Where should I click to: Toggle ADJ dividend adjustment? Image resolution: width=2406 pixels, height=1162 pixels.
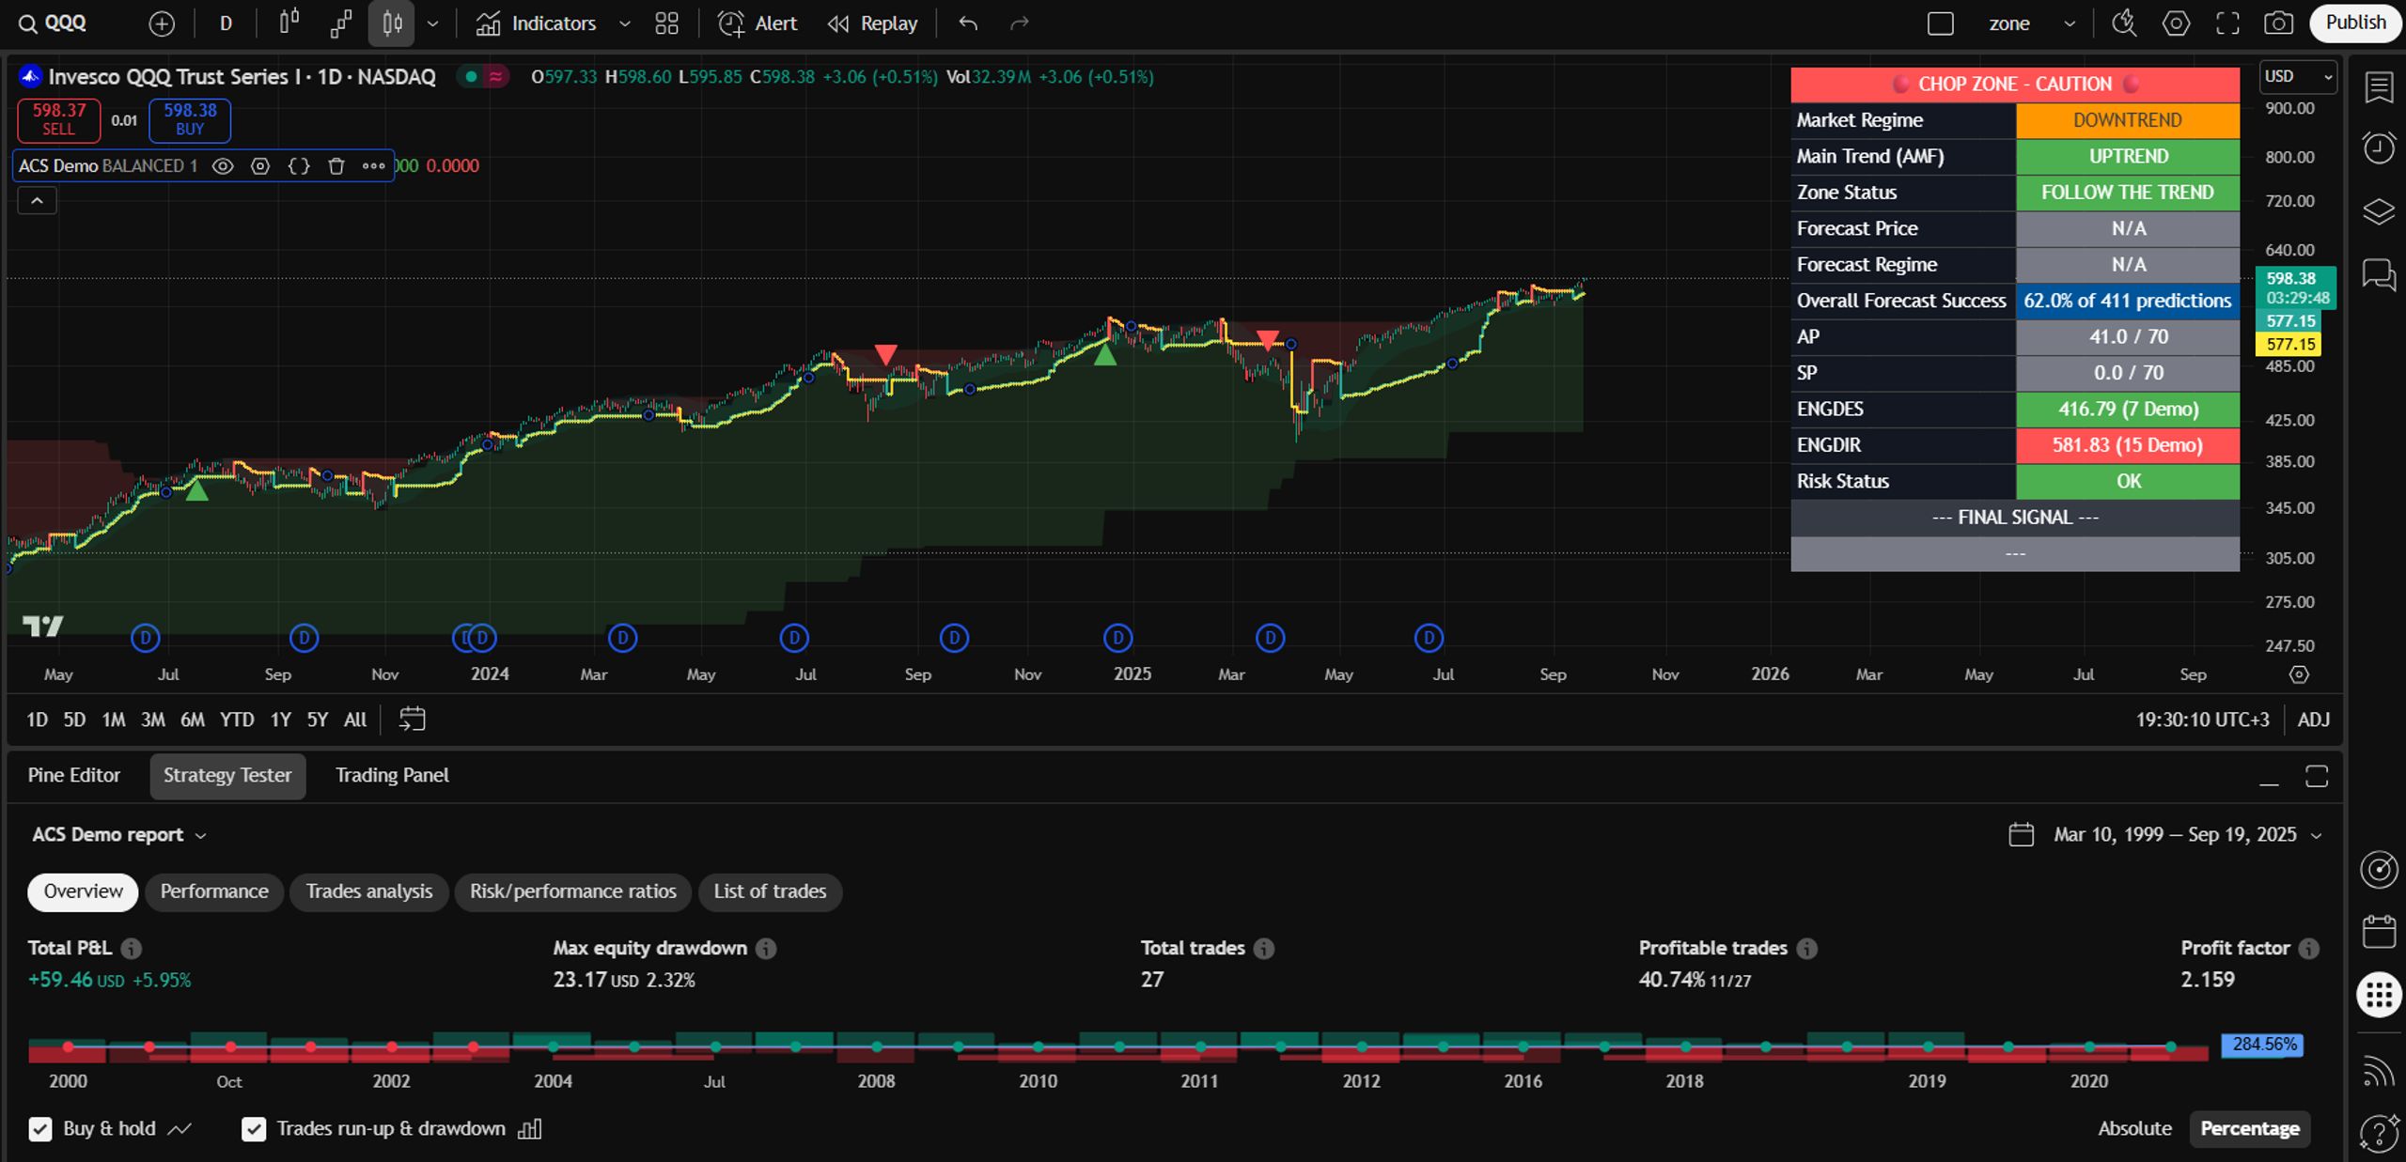pyautogui.click(x=2314, y=720)
